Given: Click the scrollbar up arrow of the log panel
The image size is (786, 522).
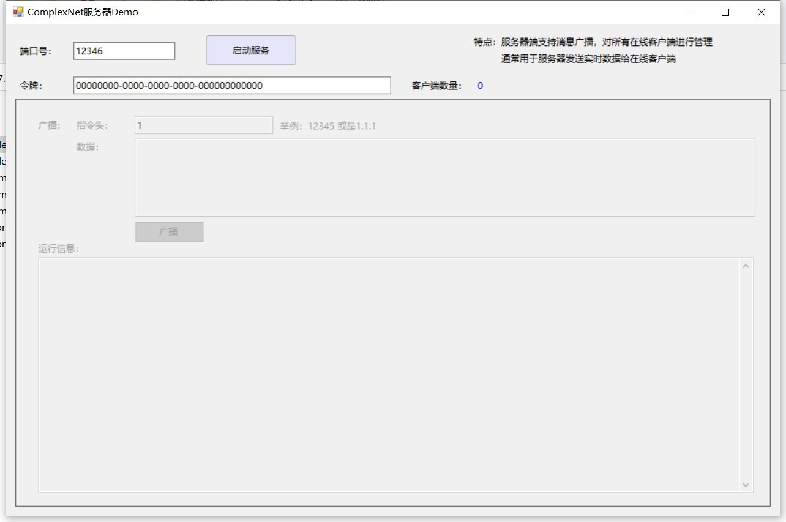Looking at the screenshot, I should (x=746, y=264).
